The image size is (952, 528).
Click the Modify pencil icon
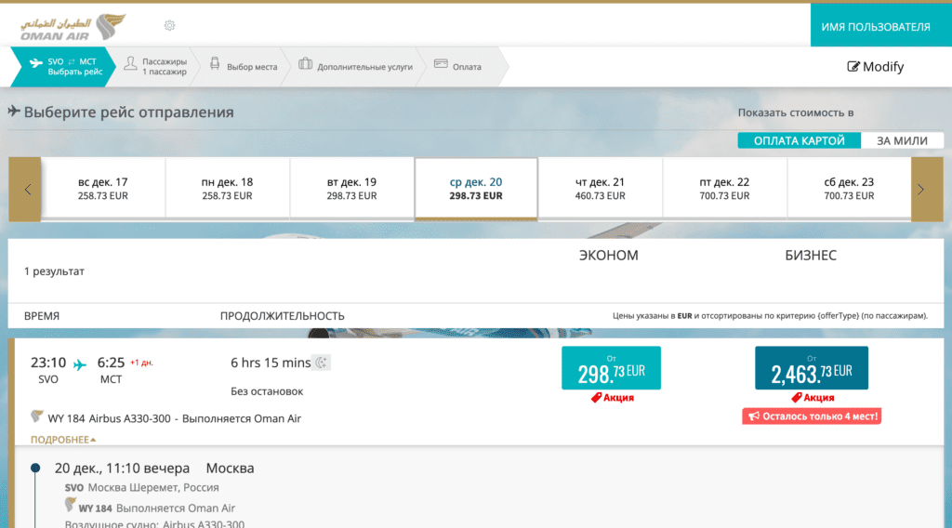pyautogui.click(x=853, y=66)
